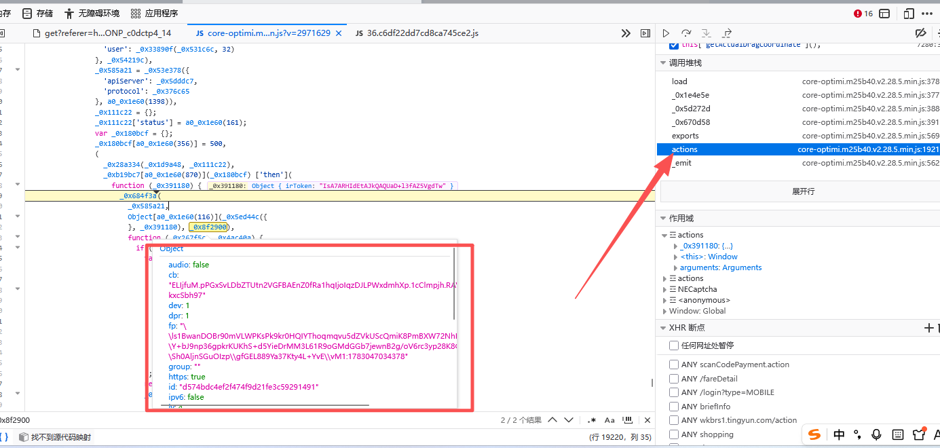Collapse the 调用堆栈 call stack section
The image size is (940, 448).
[663, 62]
